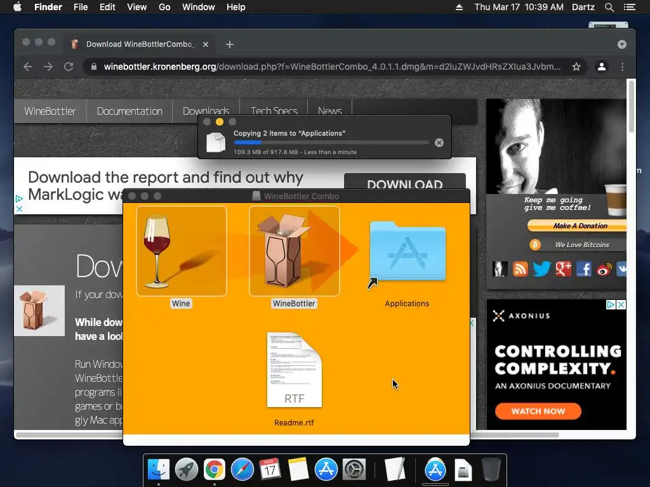The width and height of the screenshot is (650, 487).
Task: Open the View menu
Action: 137,7
